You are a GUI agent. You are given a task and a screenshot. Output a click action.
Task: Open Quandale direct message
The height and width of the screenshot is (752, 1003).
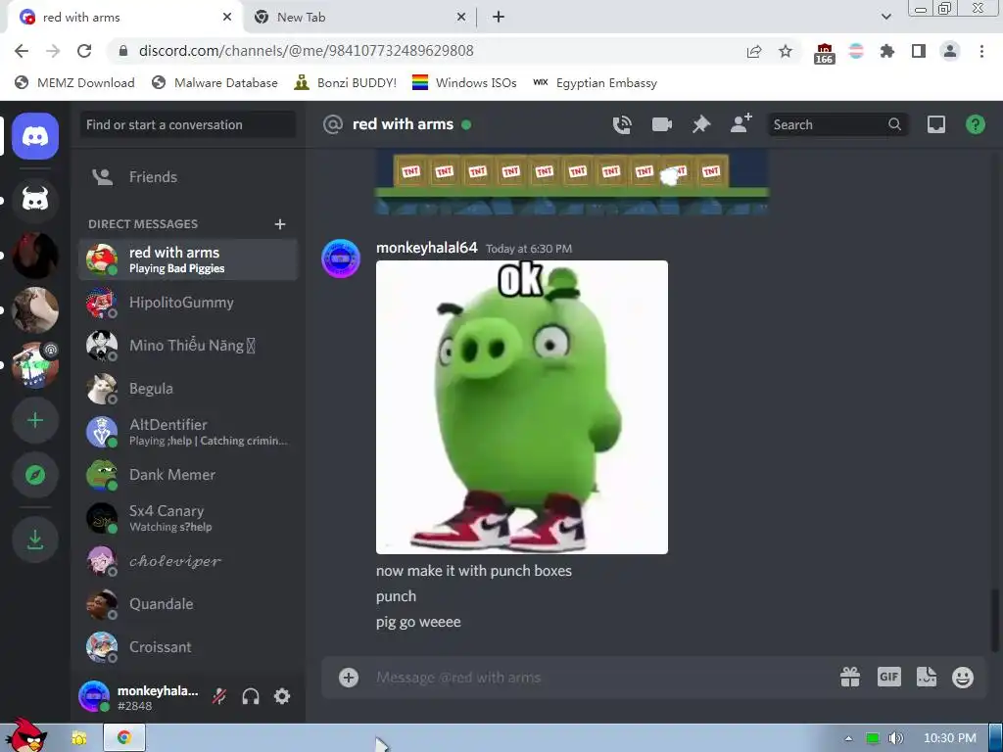187,604
